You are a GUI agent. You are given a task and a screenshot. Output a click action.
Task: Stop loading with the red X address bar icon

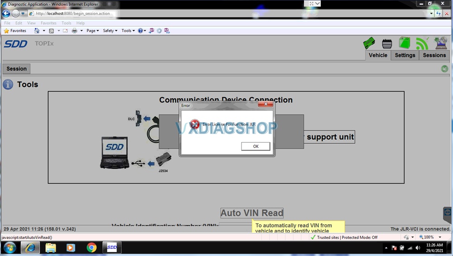click(446, 13)
